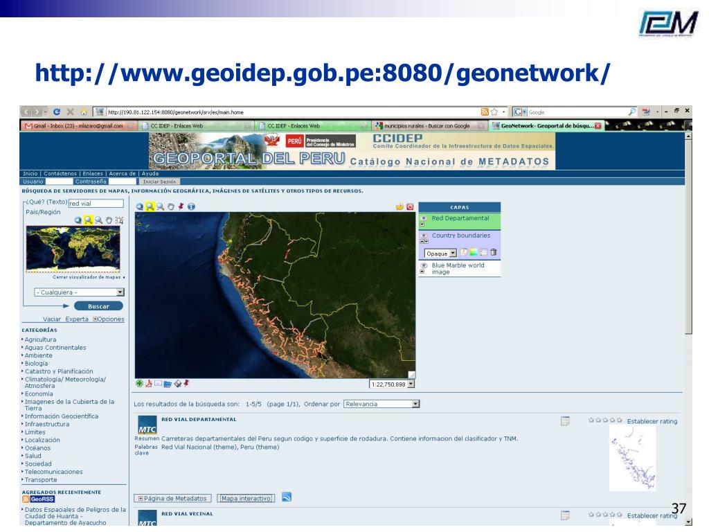Expand the Opciones search options

point(109,319)
